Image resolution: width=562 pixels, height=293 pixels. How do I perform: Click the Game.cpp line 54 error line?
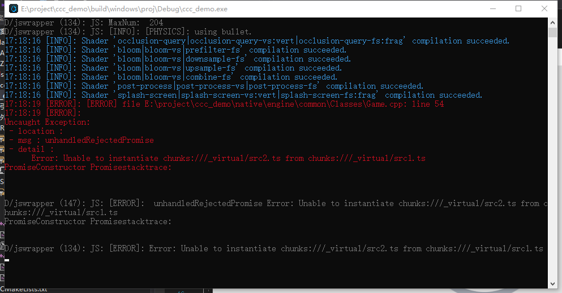point(224,104)
